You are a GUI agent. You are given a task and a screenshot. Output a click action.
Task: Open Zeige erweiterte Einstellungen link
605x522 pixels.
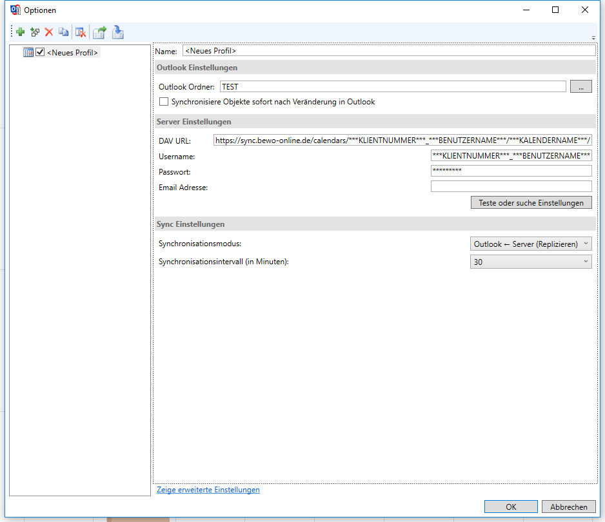pyautogui.click(x=208, y=490)
